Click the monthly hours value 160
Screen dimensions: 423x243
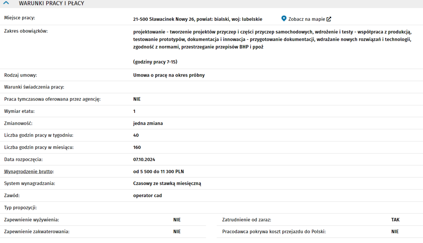coord(137,147)
